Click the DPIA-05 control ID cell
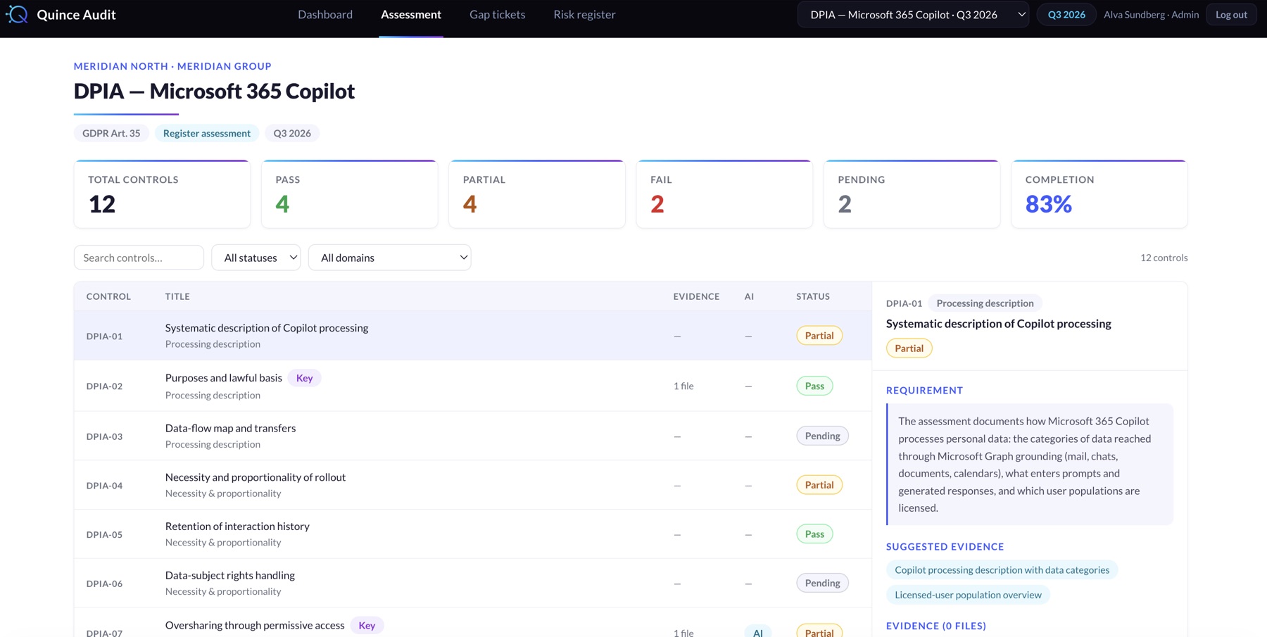The image size is (1267, 637). (104, 535)
